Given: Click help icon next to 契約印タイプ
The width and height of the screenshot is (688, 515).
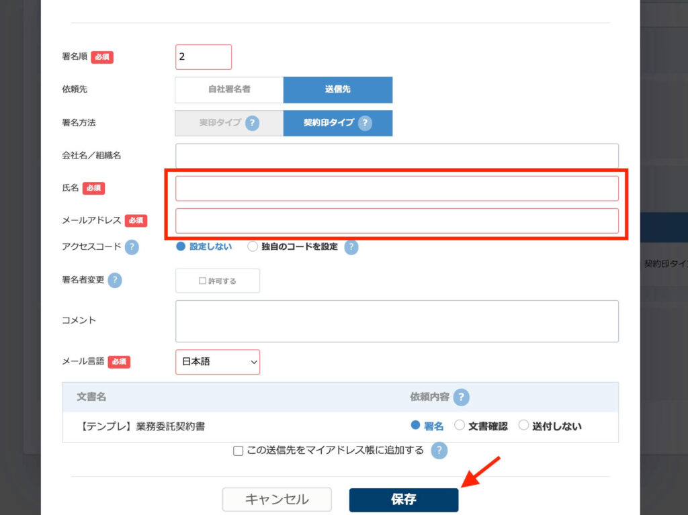Looking at the screenshot, I should (x=365, y=124).
